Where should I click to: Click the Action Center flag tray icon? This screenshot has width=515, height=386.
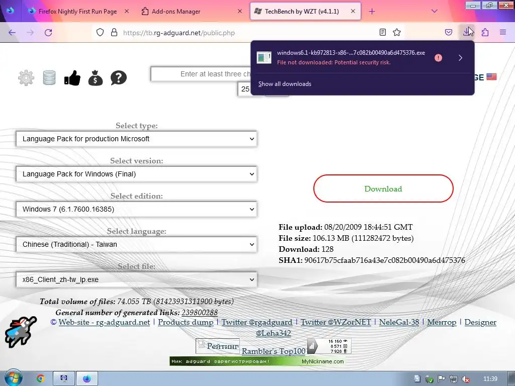[442, 379]
